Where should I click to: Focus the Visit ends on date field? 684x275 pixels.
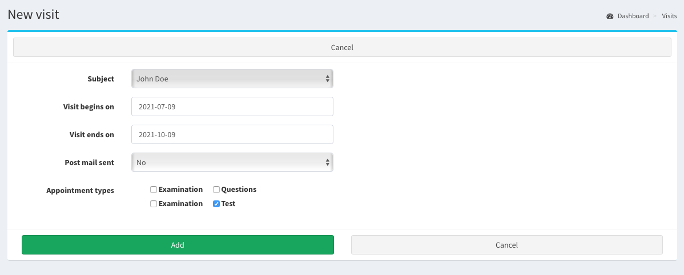click(x=232, y=135)
